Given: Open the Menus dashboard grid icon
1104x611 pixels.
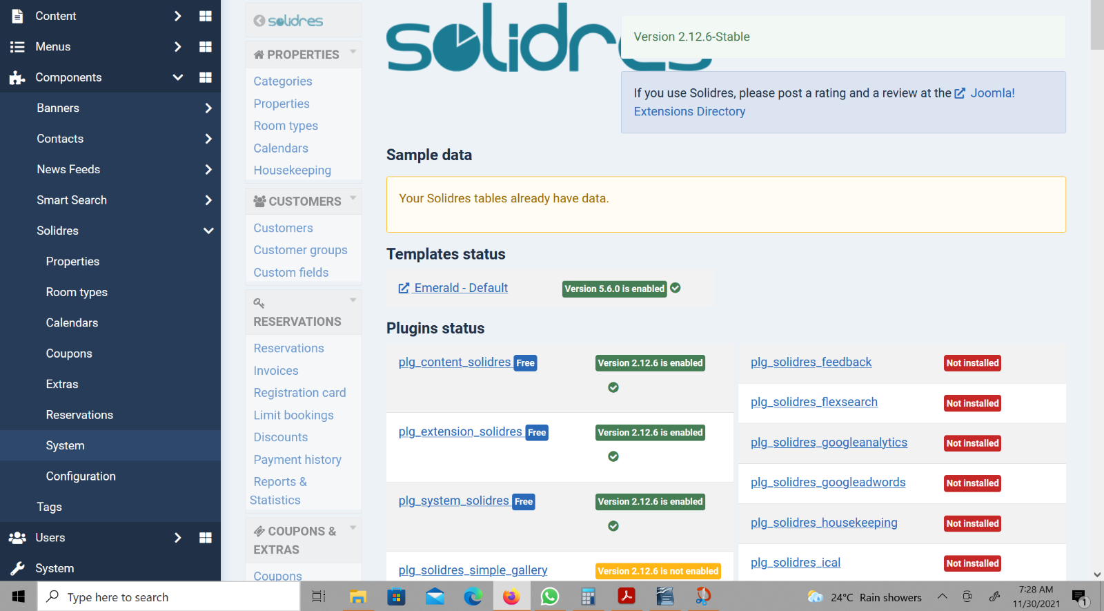Looking at the screenshot, I should click(x=205, y=47).
